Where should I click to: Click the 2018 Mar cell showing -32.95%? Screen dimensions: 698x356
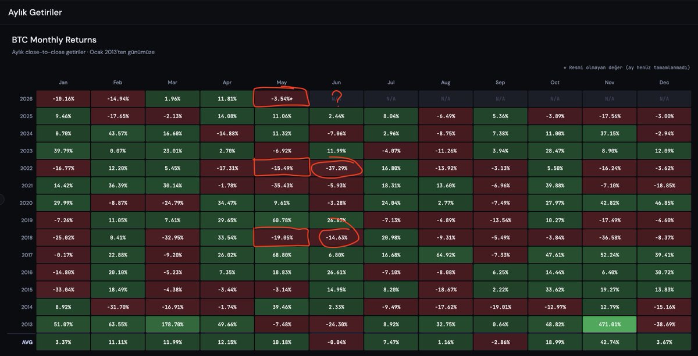coord(172,237)
